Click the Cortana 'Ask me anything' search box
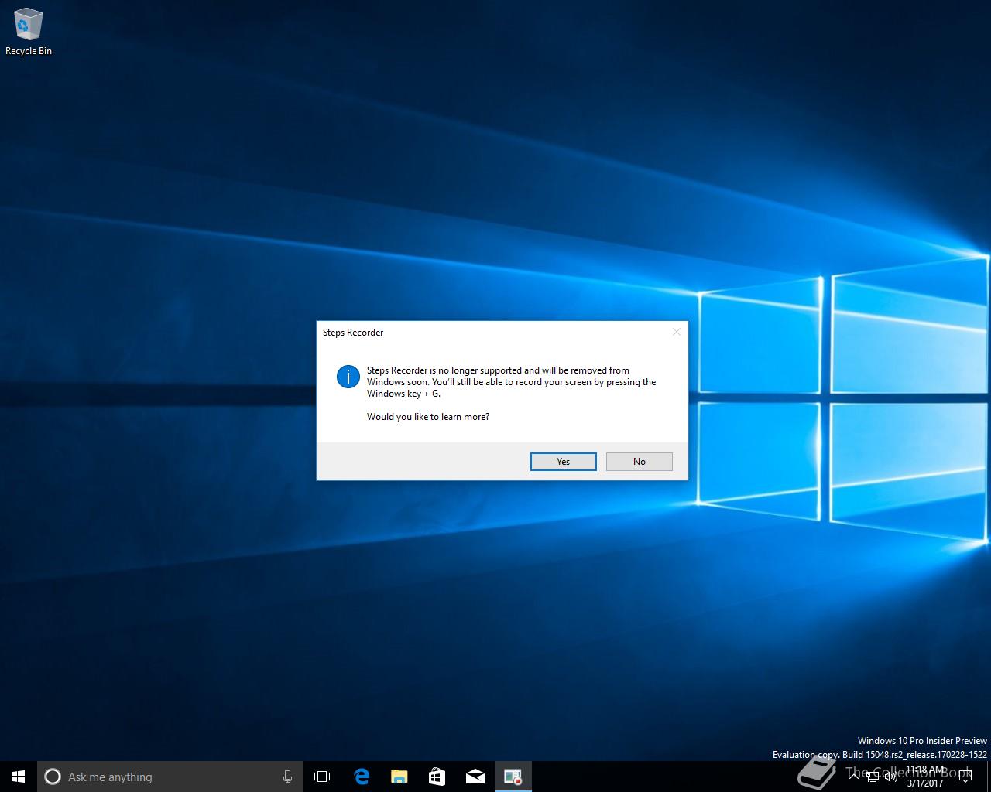Viewport: 991px width, 792px height. pos(170,777)
